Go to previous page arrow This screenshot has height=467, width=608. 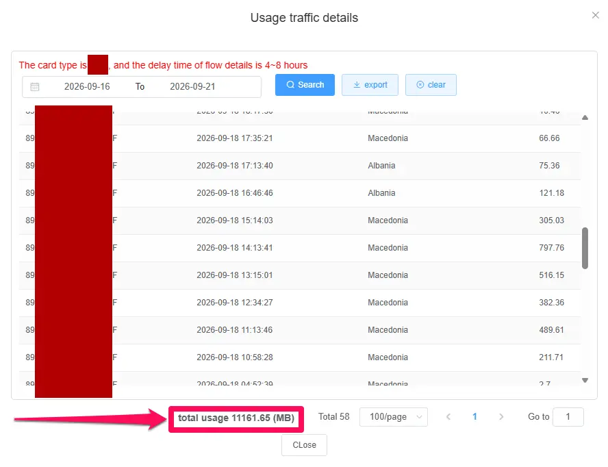tap(448, 417)
